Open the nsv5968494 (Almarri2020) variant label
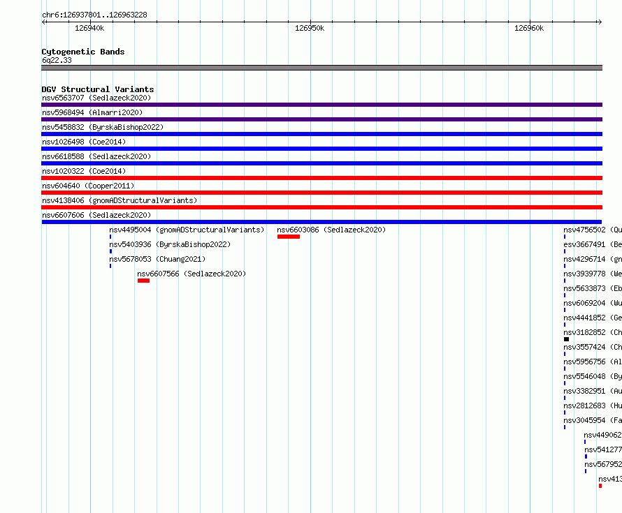 (x=92, y=112)
